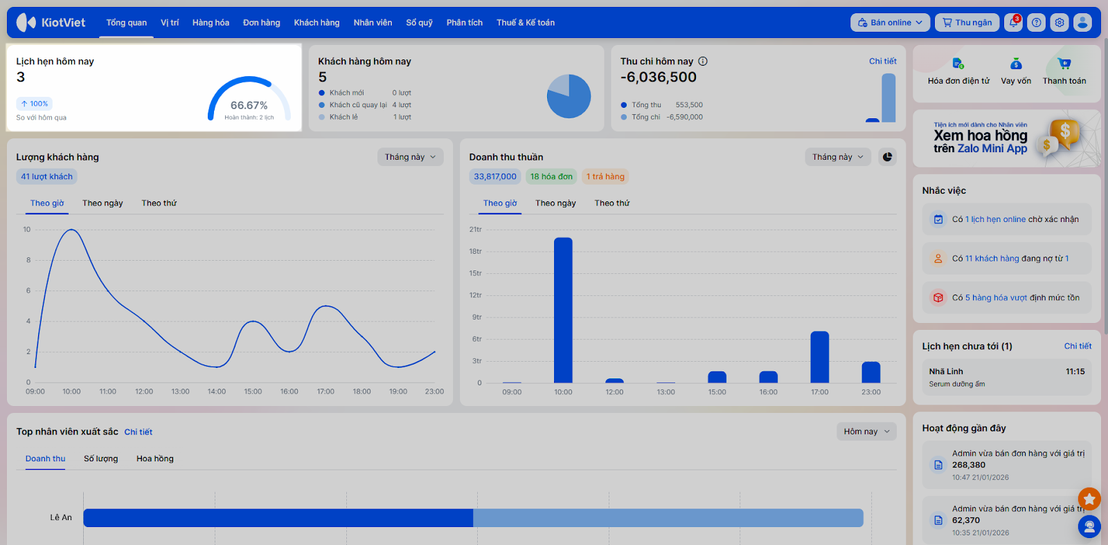Click the Vay vốn money bag icon

click(x=1016, y=64)
